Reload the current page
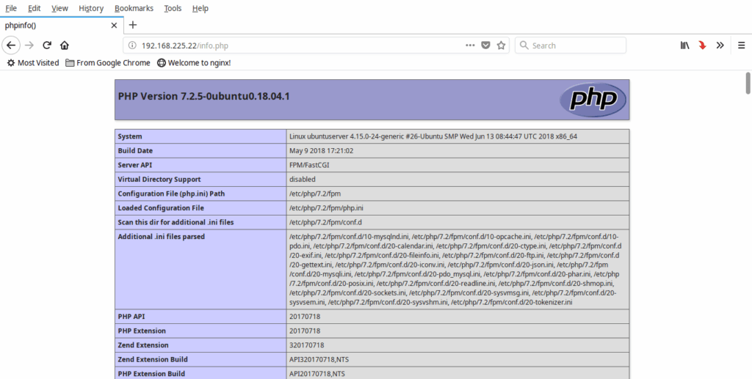752x379 pixels. click(x=47, y=45)
